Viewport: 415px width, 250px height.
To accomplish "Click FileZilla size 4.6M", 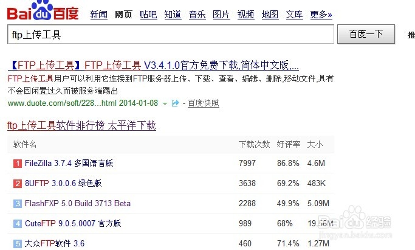I will (316, 163).
